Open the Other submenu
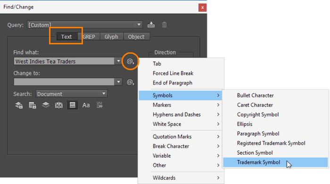This screenshot has width=330, height=184. click(x=181, y=165)
